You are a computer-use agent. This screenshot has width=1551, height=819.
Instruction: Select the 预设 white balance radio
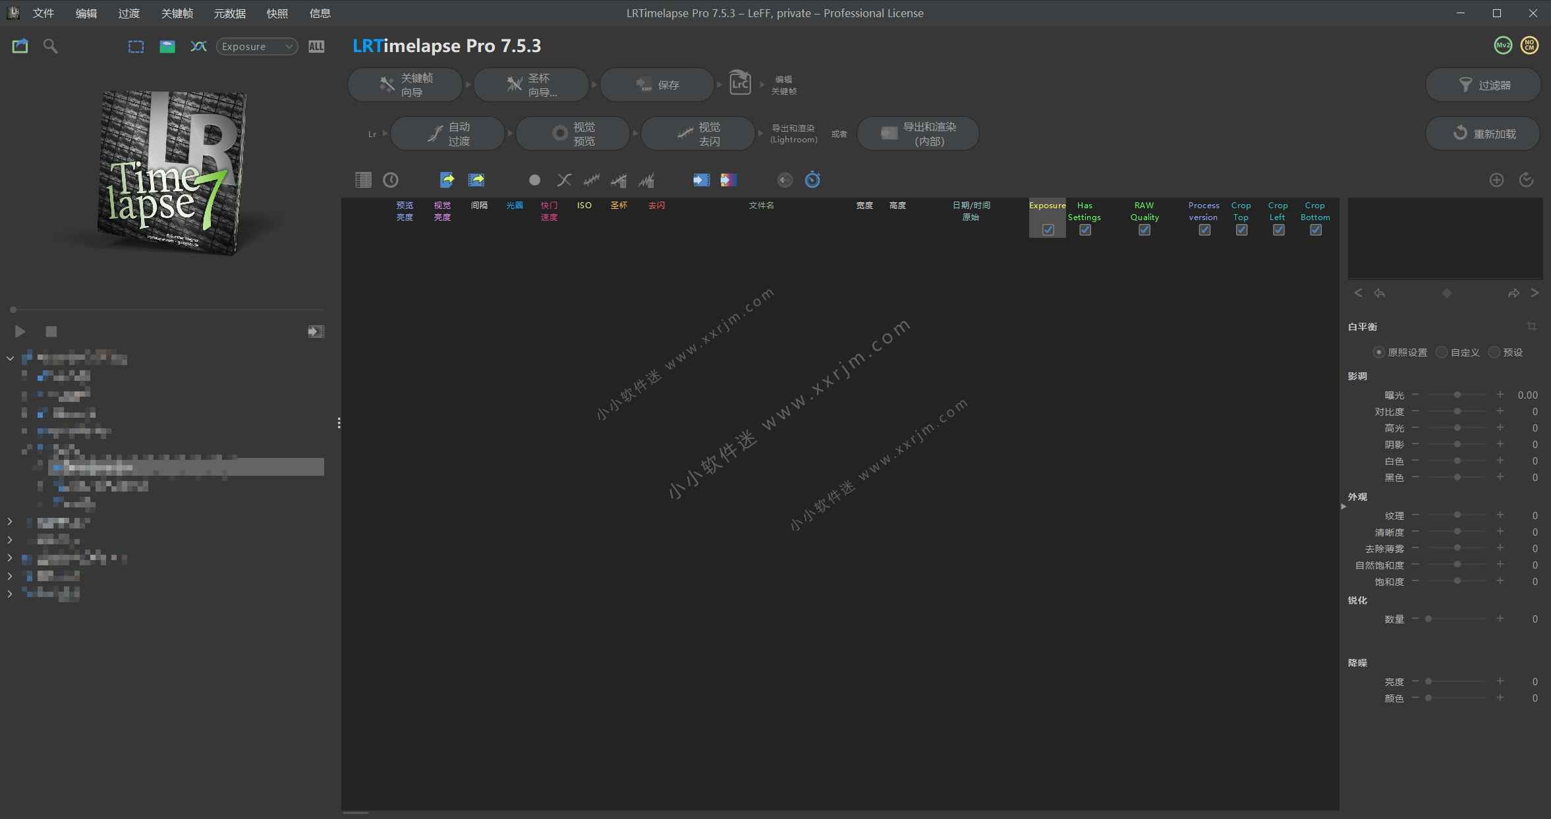(1494, 353)
